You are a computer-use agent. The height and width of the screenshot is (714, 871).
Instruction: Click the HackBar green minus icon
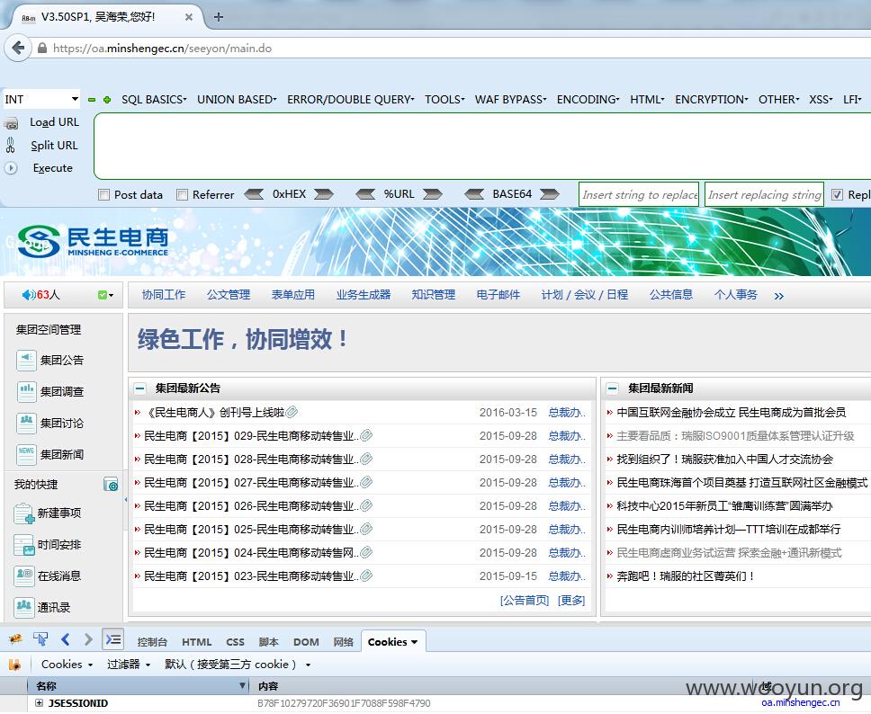[92, 100]
